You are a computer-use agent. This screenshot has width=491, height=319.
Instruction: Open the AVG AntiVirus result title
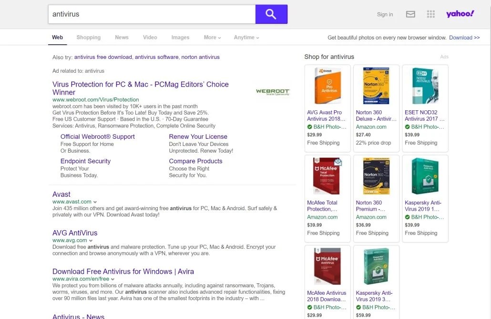75,233
